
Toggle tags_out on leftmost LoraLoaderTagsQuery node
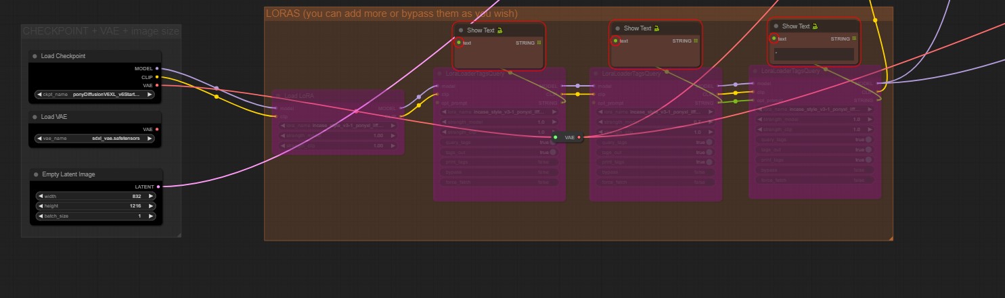(x=500, y=153)
